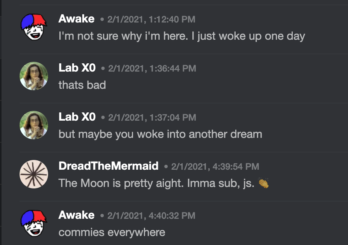Select the Lab X0 username posted at 1:37:04 PM
Screen dimensions: 348x245
[77, 117]
